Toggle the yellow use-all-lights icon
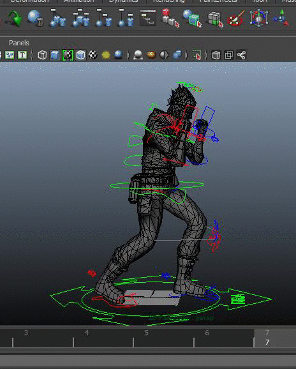 [x=106, y=55]
